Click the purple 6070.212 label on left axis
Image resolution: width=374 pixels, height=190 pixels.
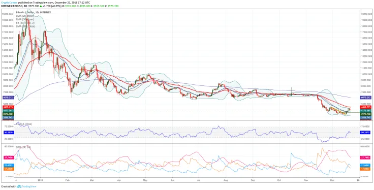pos(8,98)
